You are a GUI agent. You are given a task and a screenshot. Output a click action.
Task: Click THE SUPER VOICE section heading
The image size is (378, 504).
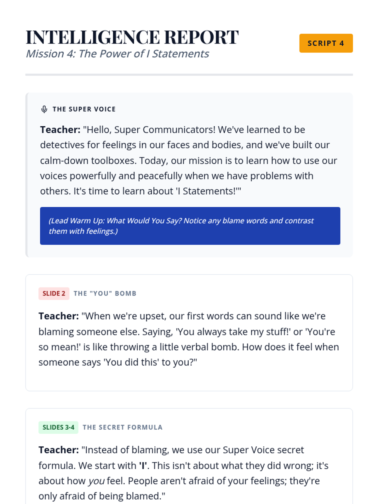tap(84, 109)
